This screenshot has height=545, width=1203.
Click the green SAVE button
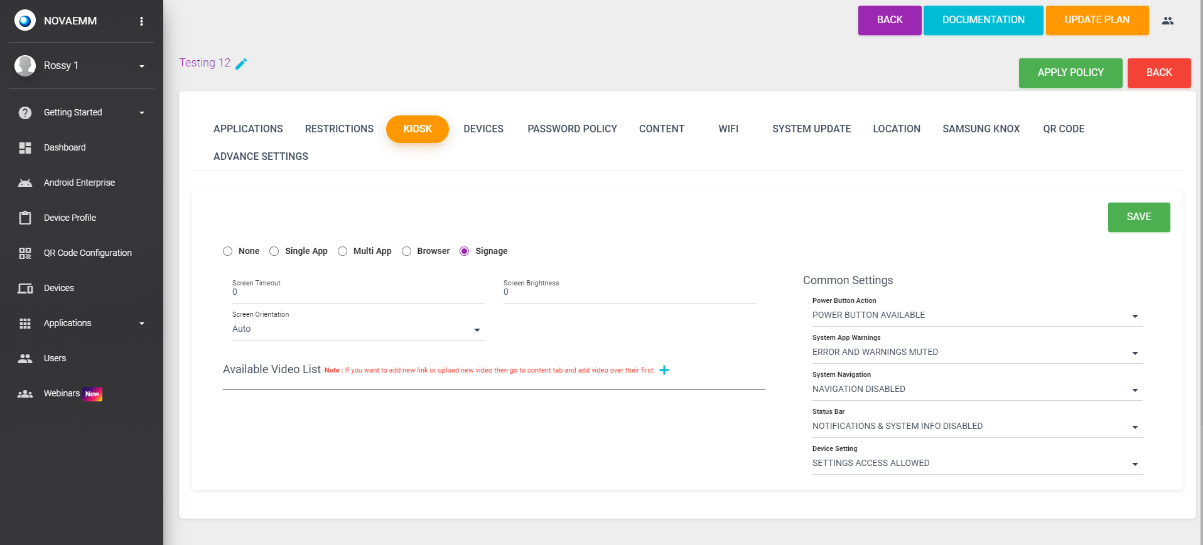click(1139, 217)
